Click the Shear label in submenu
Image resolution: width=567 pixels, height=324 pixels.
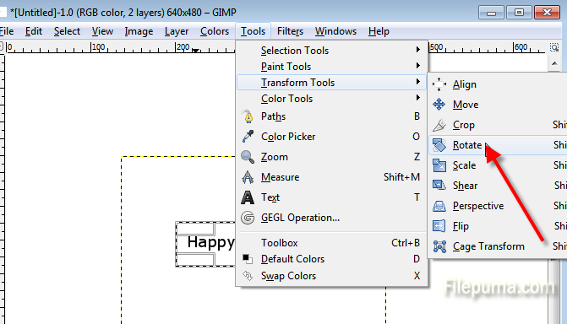[x=465, y=186]
